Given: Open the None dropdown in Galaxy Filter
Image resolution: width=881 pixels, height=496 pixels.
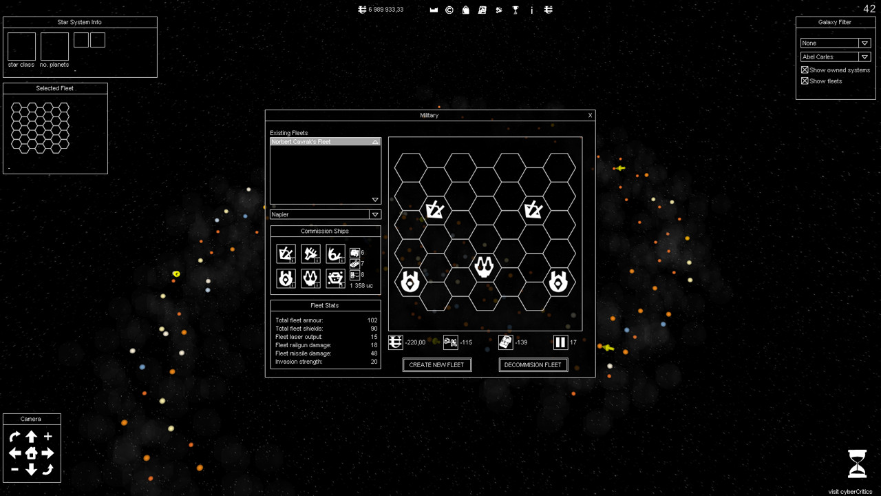Looking at the screenshot, I should pyautogui.click(x=864, y=43).
